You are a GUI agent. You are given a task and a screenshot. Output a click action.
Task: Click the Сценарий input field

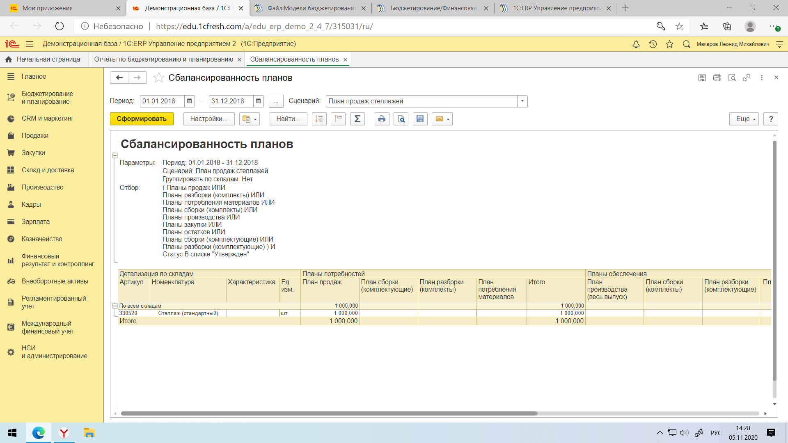[x=421, y=101]
